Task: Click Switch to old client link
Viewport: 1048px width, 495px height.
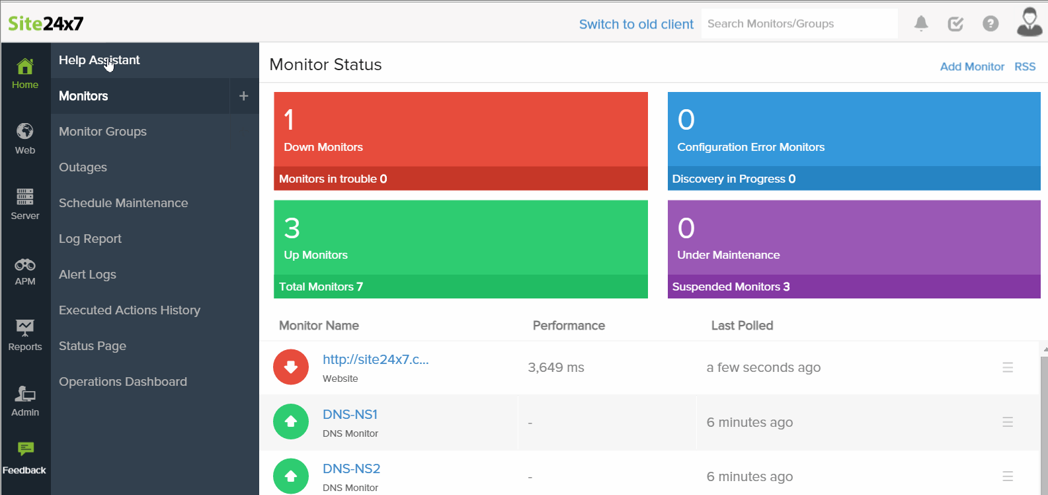Action: pos(636,24)
